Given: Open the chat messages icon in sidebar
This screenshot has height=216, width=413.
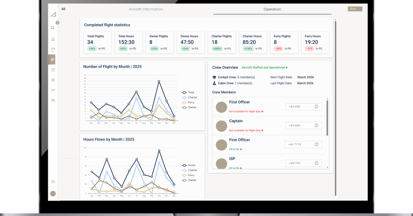Looking at the screenshot, I should click(x=53, y=182).
